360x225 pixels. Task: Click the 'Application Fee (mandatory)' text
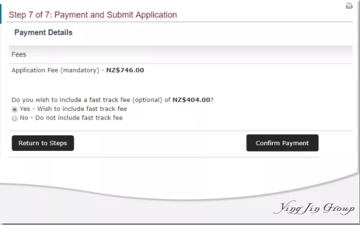click(56, 70)
